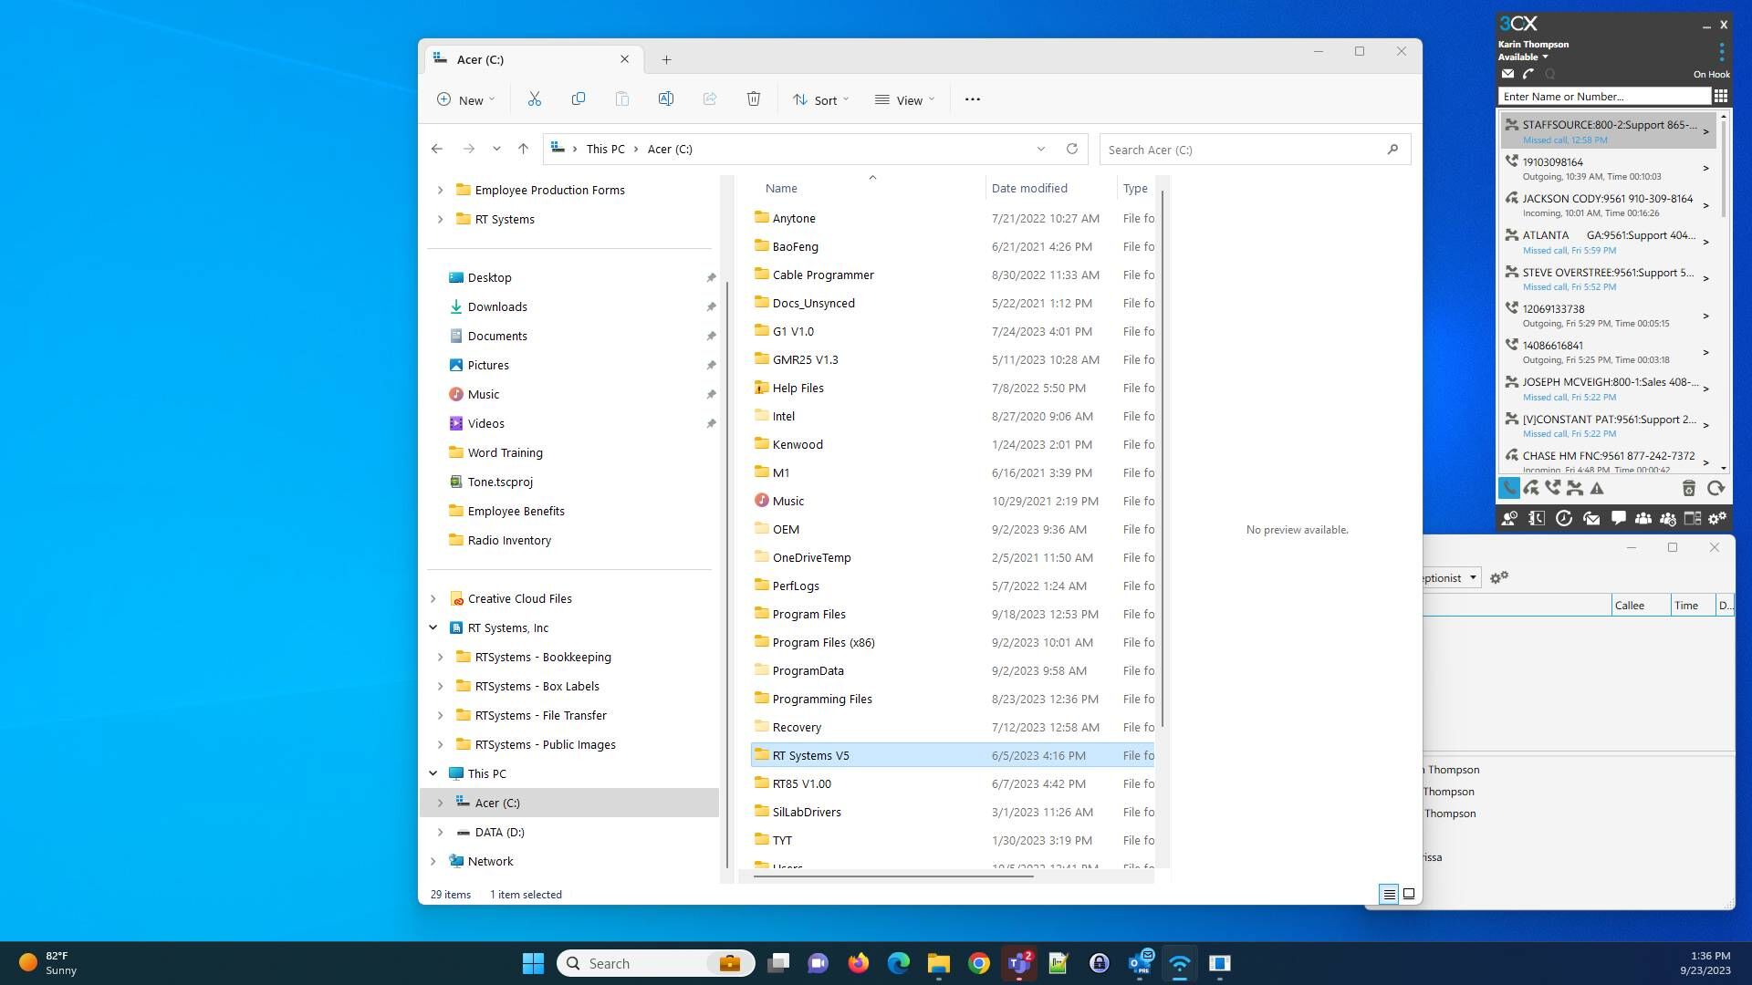Screen dimensions: 1752x985
Task: Unpin Music from Quick access
Action: point(711,394)
